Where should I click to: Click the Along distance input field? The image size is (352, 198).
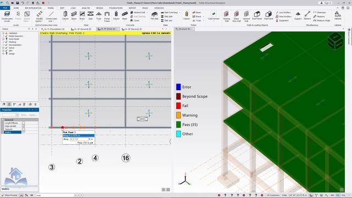pyautogui.click(x=79, y=139)
